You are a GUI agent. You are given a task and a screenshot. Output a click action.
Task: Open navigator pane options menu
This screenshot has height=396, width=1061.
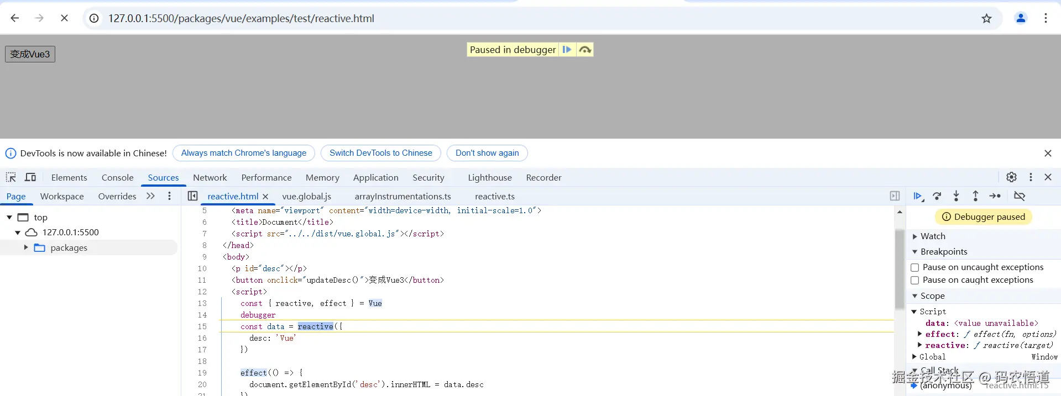(169, 196)
